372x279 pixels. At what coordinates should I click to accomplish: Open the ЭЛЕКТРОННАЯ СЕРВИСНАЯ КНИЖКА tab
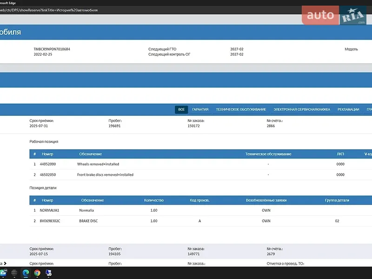tap(302, 109)
